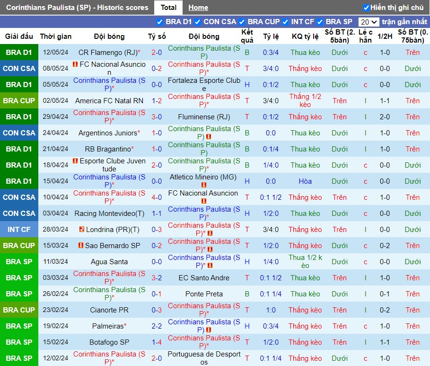Click INT CF league label on 28/03/24
Viewport: 430px width, 366px height.
[19, 230]
